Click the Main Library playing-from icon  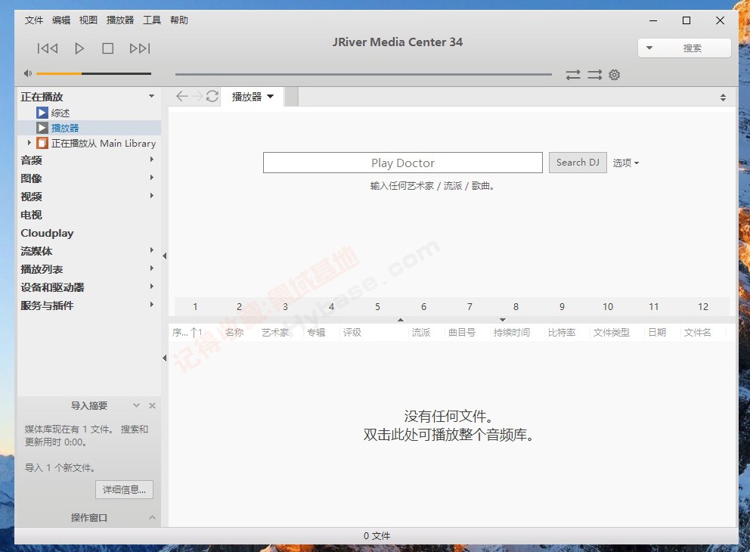click(x=42, y=143)
